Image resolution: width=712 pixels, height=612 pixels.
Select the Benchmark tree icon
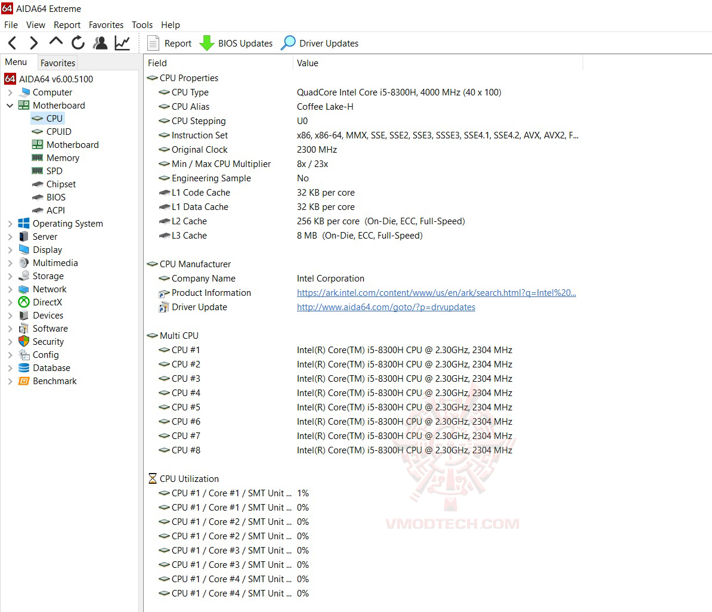click(x=24, y=381)
